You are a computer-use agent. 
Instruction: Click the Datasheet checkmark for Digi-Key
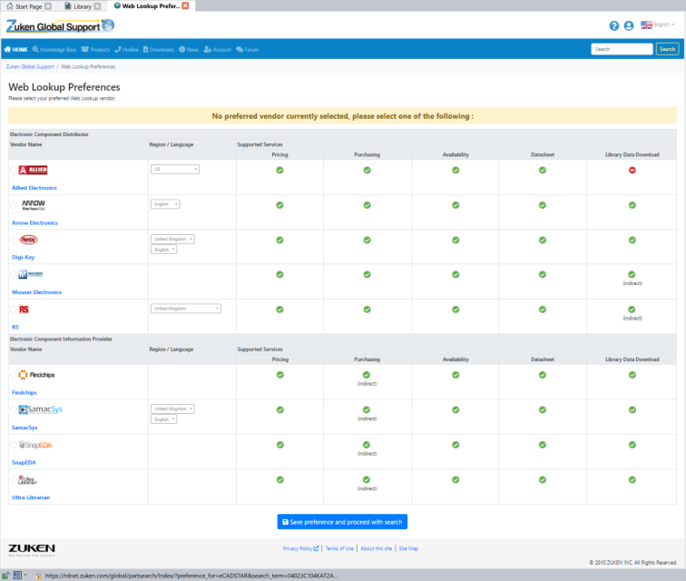543,240
